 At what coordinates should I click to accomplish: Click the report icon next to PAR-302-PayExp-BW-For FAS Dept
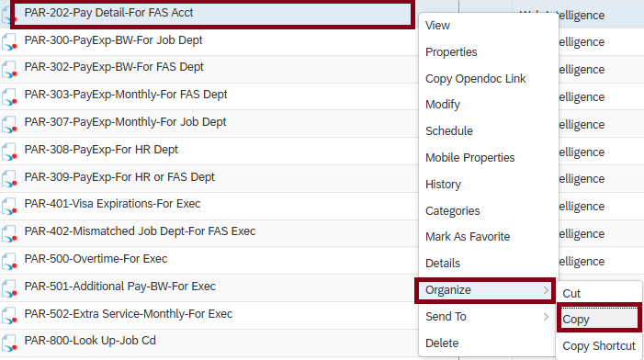tap(9, 69)
